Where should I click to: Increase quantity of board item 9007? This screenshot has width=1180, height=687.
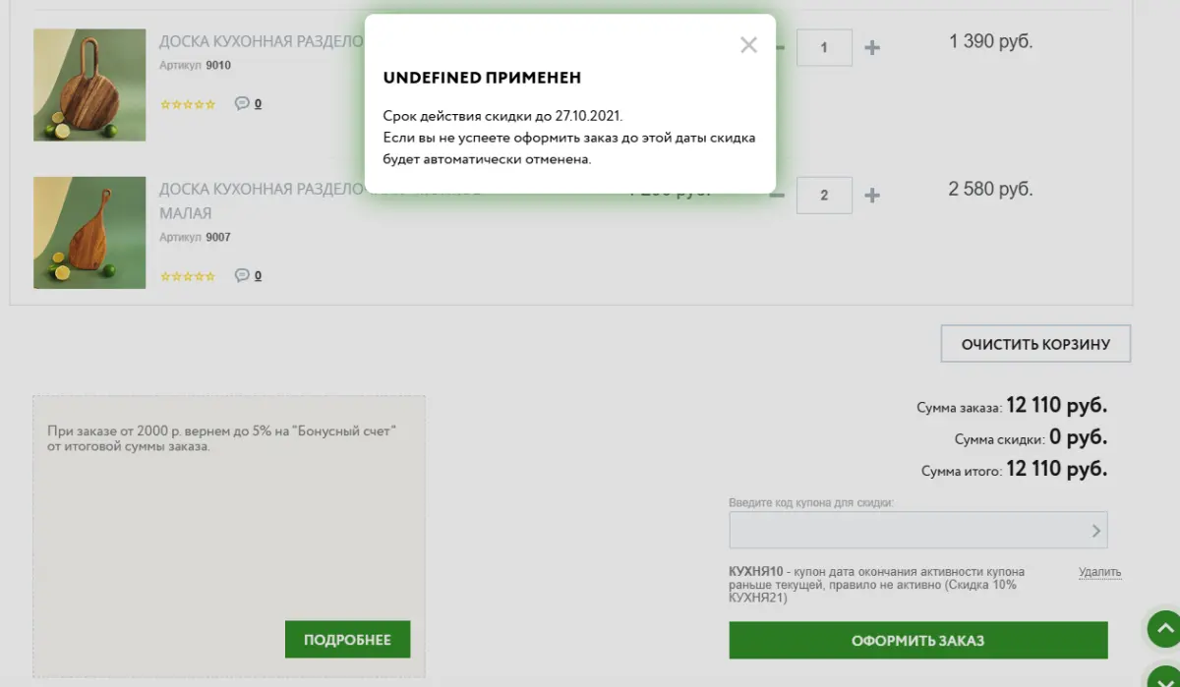pyautogui.click(x=871, y=195)
